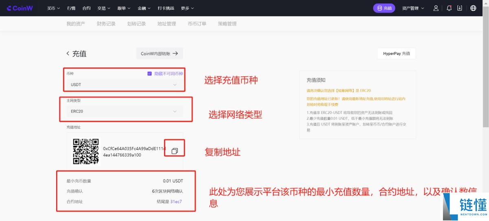Open the 行情 menu item

(x=71, y=8)
